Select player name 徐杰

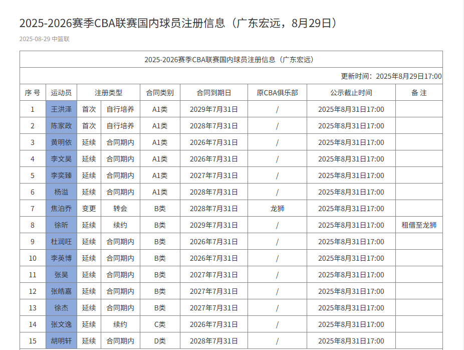point(61,308)
